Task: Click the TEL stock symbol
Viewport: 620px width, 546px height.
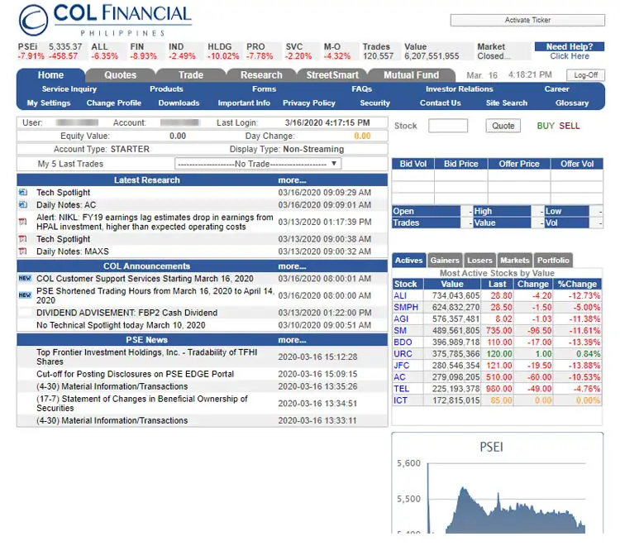Action: tap(401, 389)
